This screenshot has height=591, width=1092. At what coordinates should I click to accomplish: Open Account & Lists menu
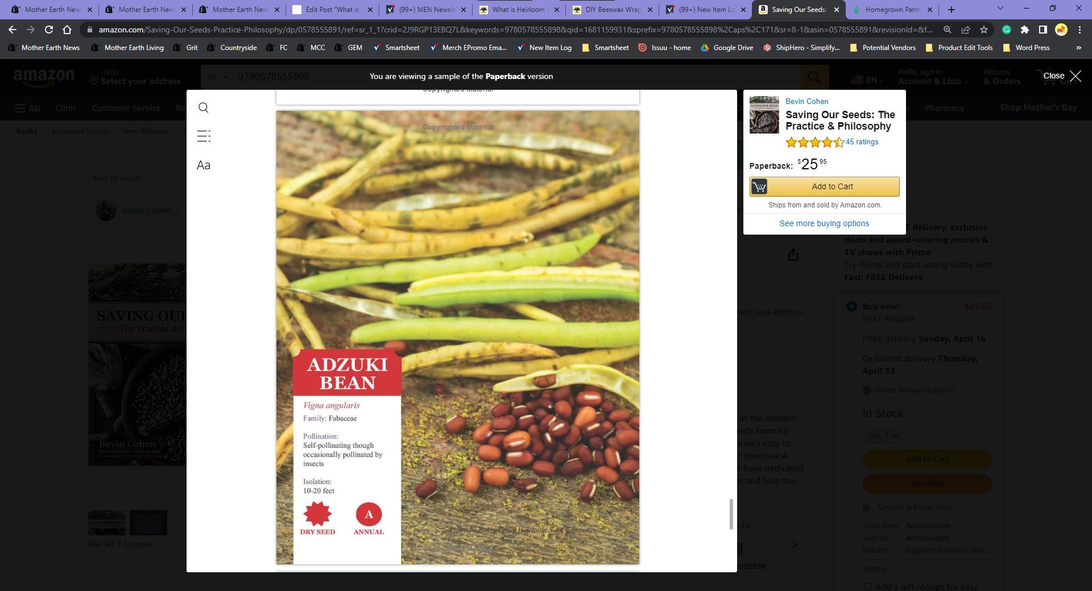pyautogui.click(x=932, y=77)
